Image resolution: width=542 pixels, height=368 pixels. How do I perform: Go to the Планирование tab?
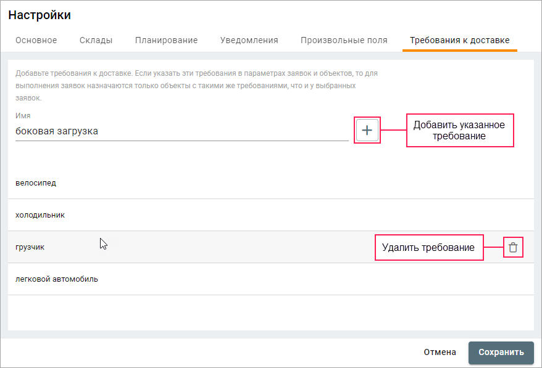click(x=166, y=41)
